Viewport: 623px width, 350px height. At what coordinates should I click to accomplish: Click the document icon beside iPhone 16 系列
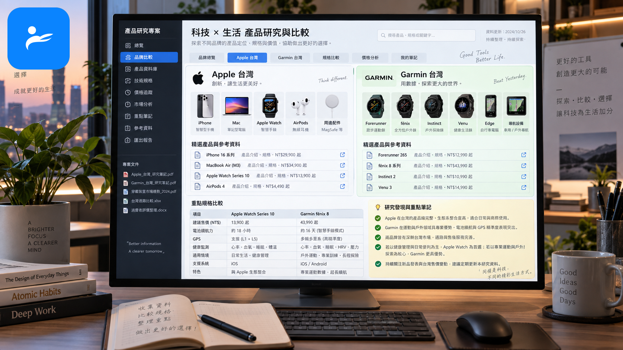click(197, 155)
